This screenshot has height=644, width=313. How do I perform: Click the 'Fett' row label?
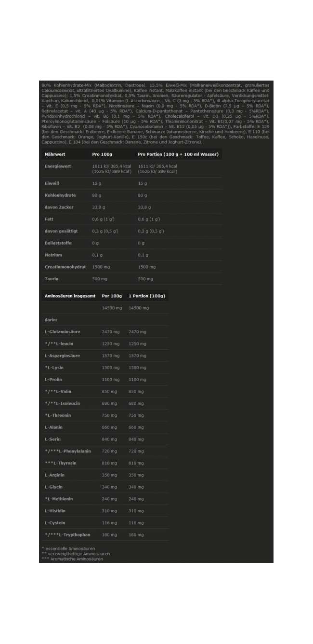tap(49, 219)
